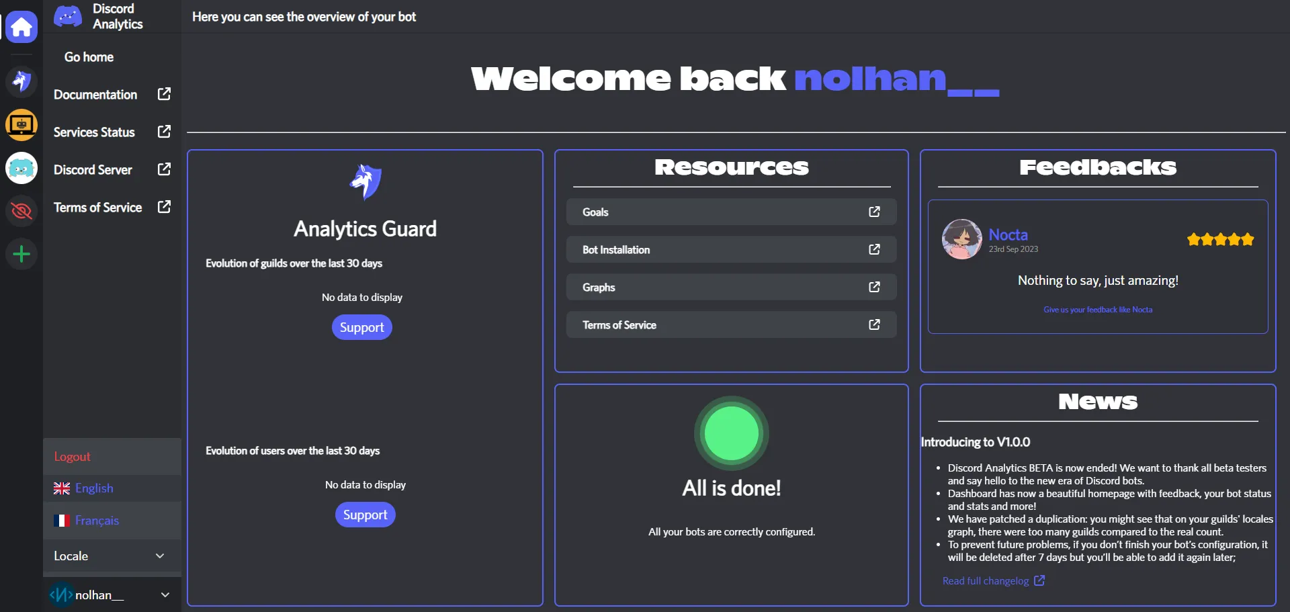The height and width of the screenshot is (612, 1290).
Task: Click the News panel heading
Action: click(1098, 402)
